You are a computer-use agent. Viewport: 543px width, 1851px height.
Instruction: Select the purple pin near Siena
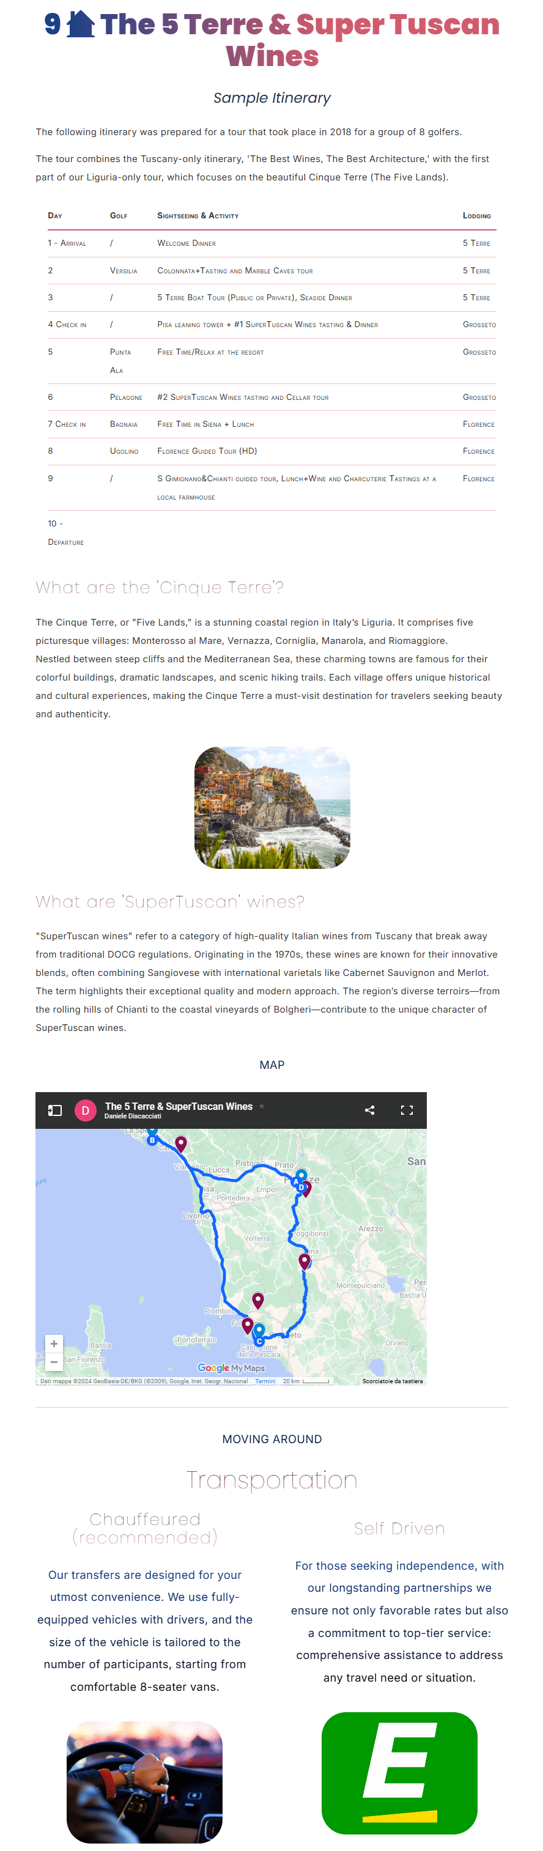tap(305, 1260)
